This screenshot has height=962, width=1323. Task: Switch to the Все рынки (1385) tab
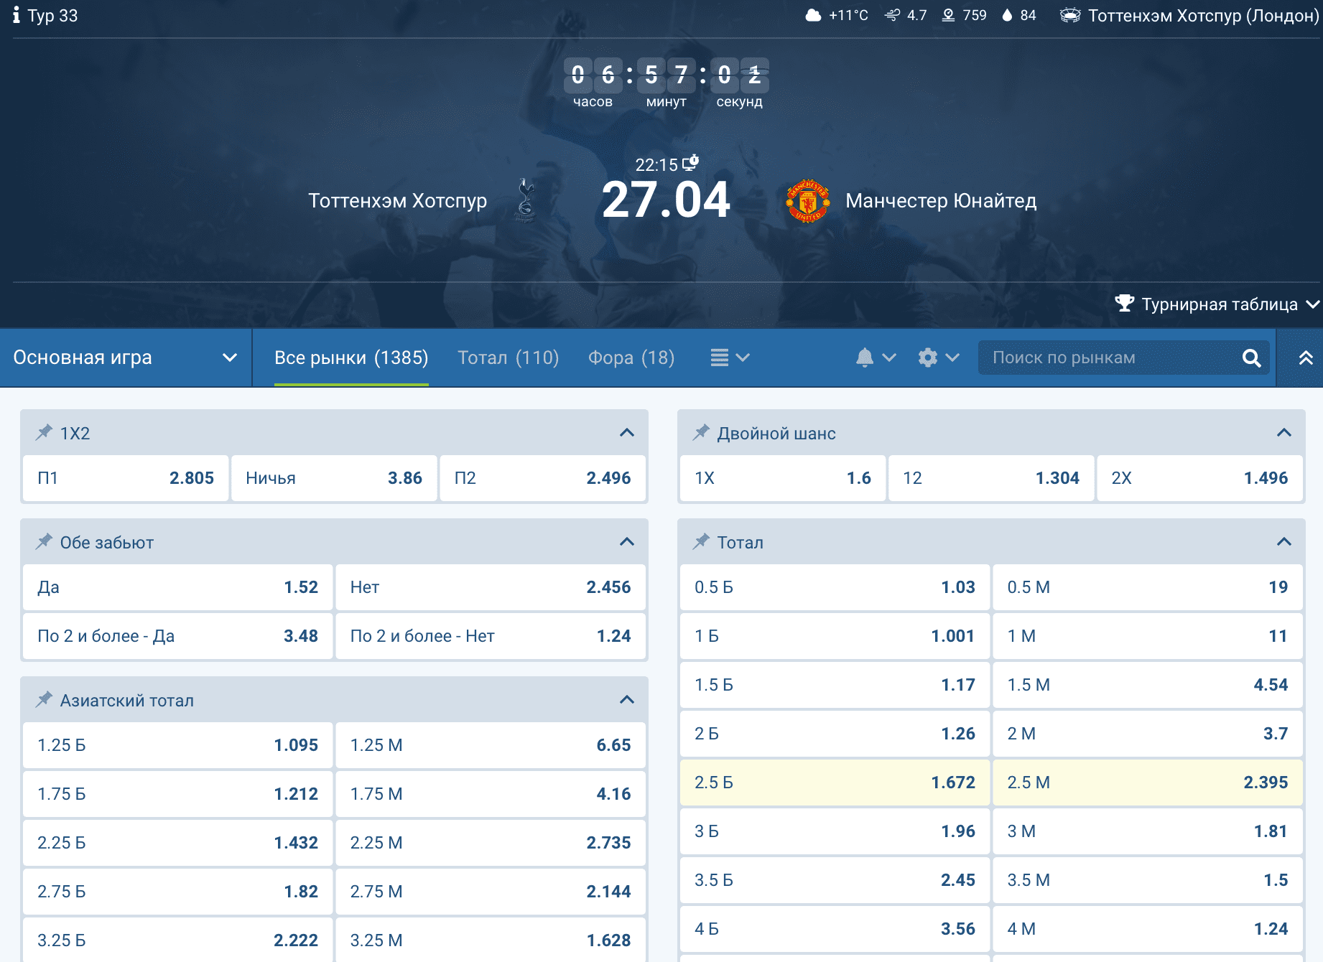pos(351,358)
